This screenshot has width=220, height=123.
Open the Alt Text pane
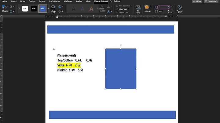pos(138,9)
